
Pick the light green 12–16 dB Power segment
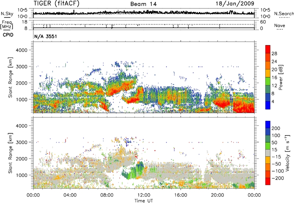[x=268, y=81]
